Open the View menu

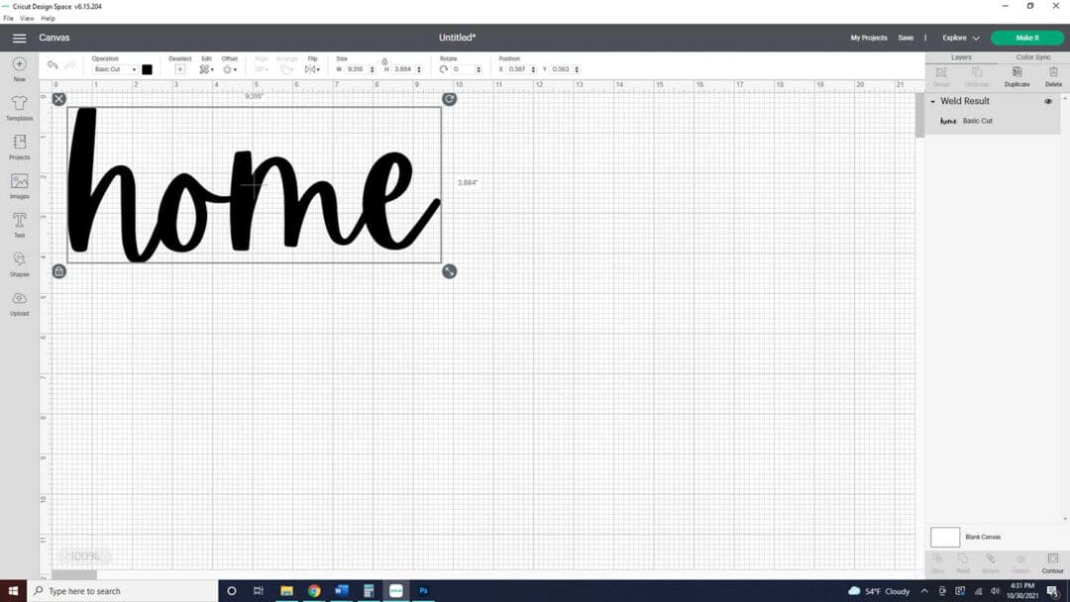click(x=27, y=18)
